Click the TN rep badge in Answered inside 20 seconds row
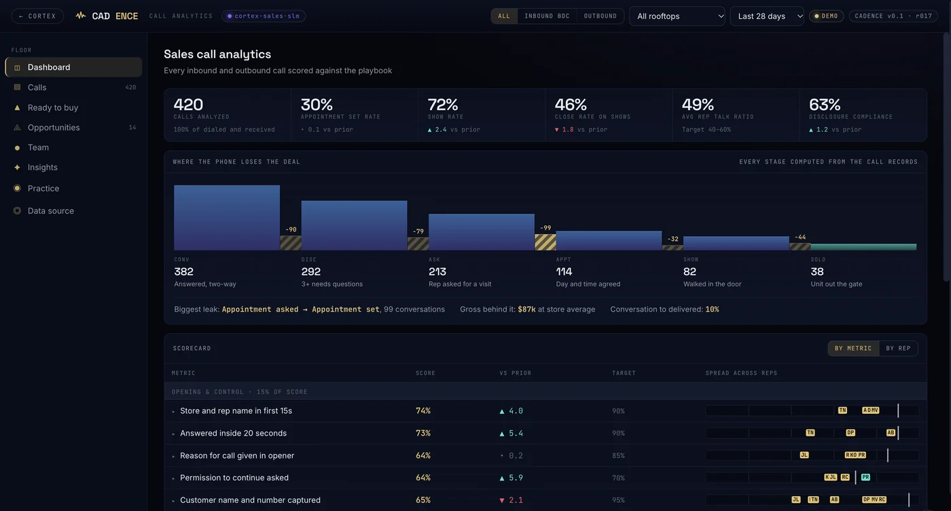The height and width of the screenshot is (511, 951). click(x=810, y=432)
